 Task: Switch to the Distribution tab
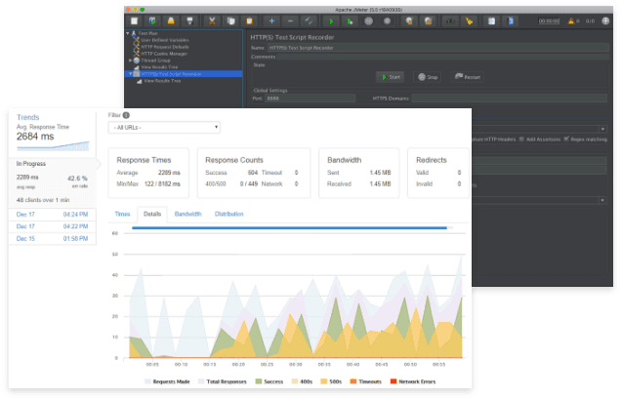(x=229, y=214)
